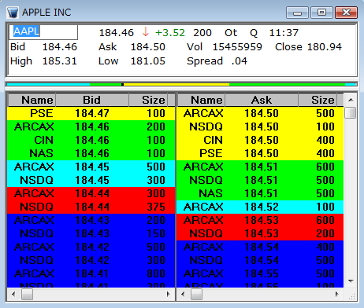364x308 pixels.
Task: Select the PSE 184.47 bid row
Action: coord(91,113)
